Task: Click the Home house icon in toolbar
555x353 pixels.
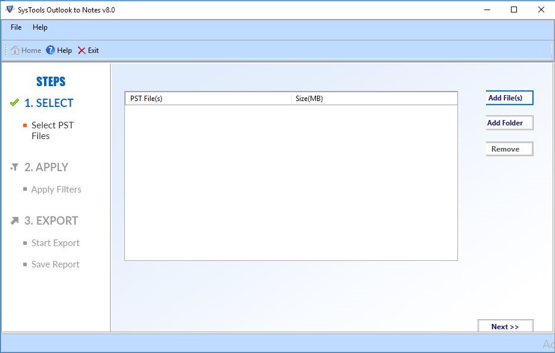Action: click(15, 51)
